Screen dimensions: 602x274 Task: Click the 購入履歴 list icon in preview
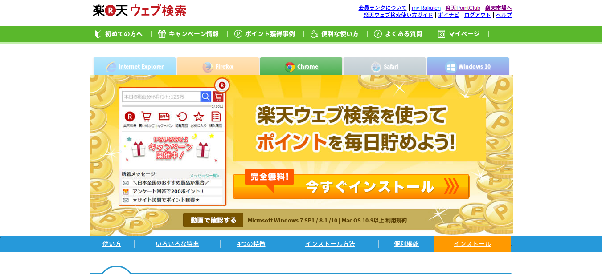pos(216,117)
